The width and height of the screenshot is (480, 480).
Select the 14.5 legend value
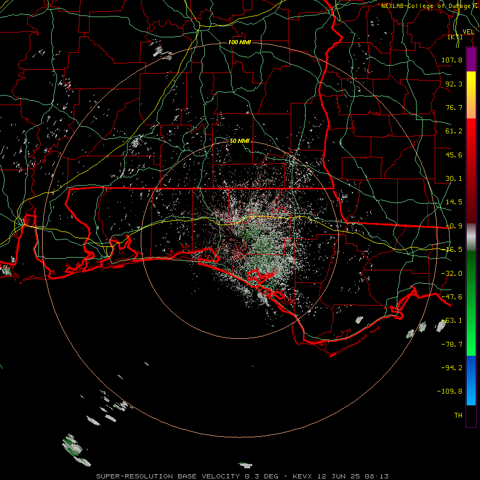[454, 202]
